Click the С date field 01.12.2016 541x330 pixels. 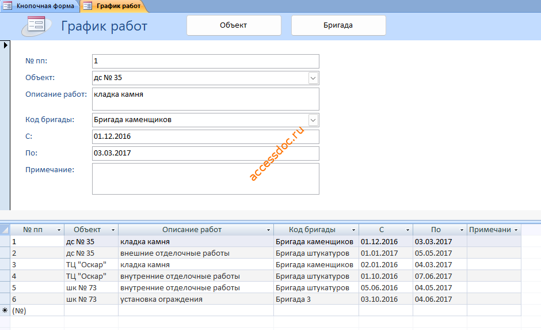(x=205, y=136)
